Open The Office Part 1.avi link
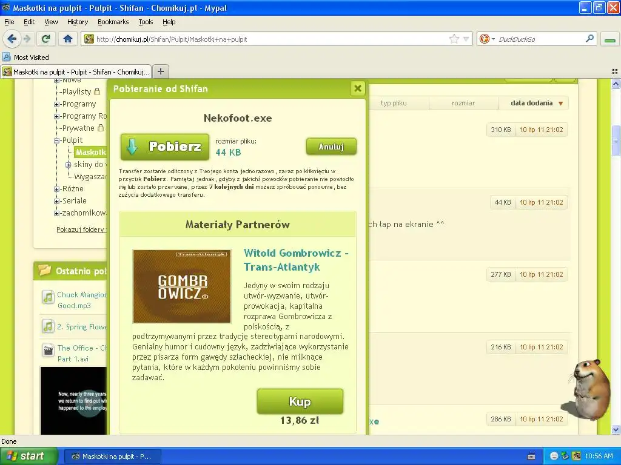Screen dimensions: 621x465 tap(82, 354)
